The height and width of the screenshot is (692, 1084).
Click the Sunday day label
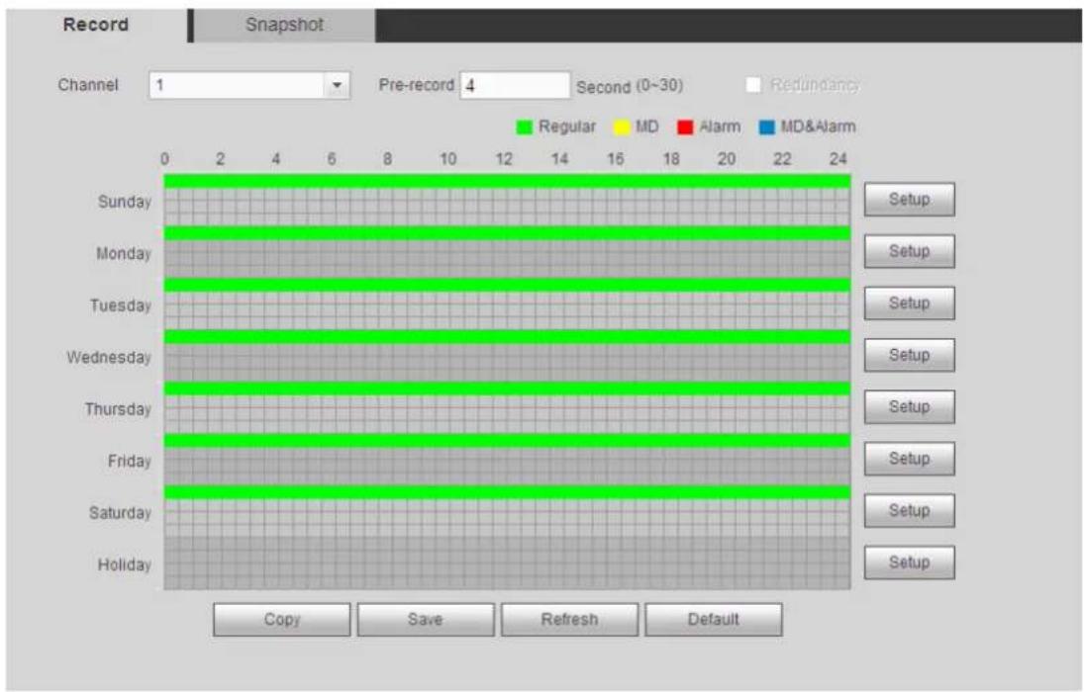tap(125, 202)
